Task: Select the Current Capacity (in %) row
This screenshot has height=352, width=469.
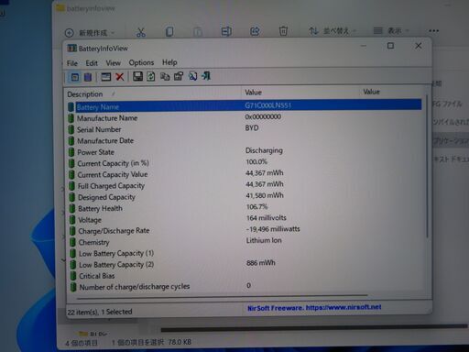Action: (x=245, y=163)
